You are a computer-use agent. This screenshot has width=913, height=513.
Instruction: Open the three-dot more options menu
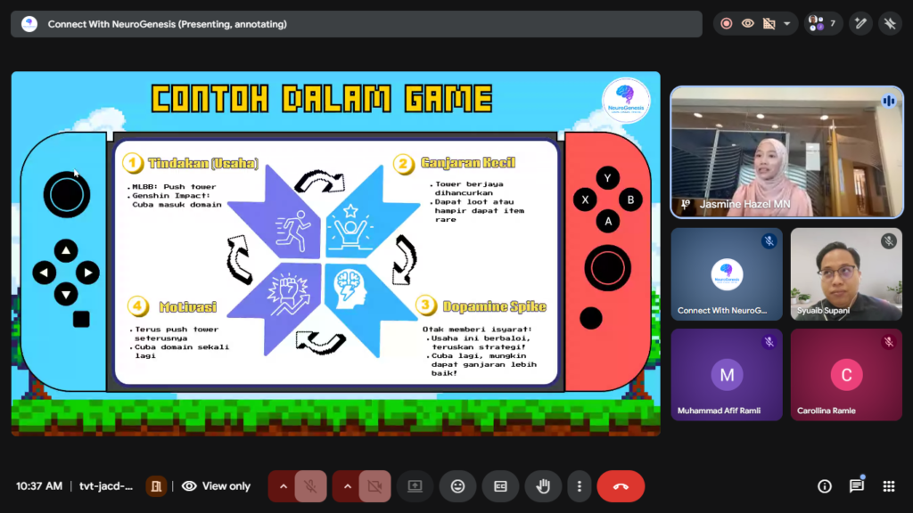point(580,486)
